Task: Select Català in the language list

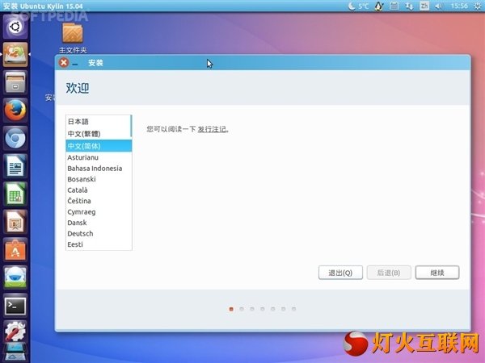Action: [99, 190]
